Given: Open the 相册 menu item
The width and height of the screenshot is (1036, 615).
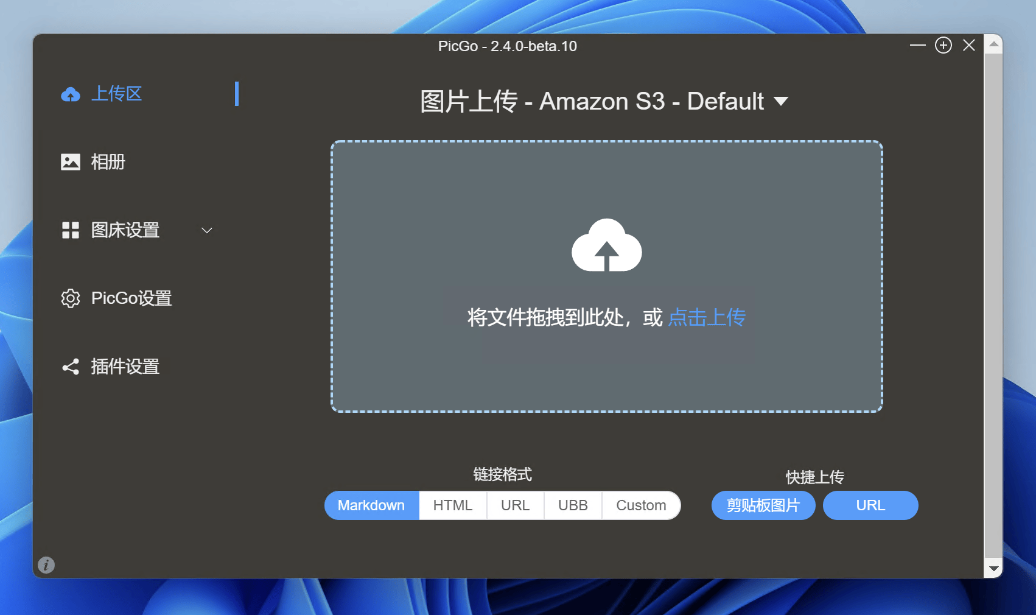Looking at the screenshot, I should coord(108,162).
